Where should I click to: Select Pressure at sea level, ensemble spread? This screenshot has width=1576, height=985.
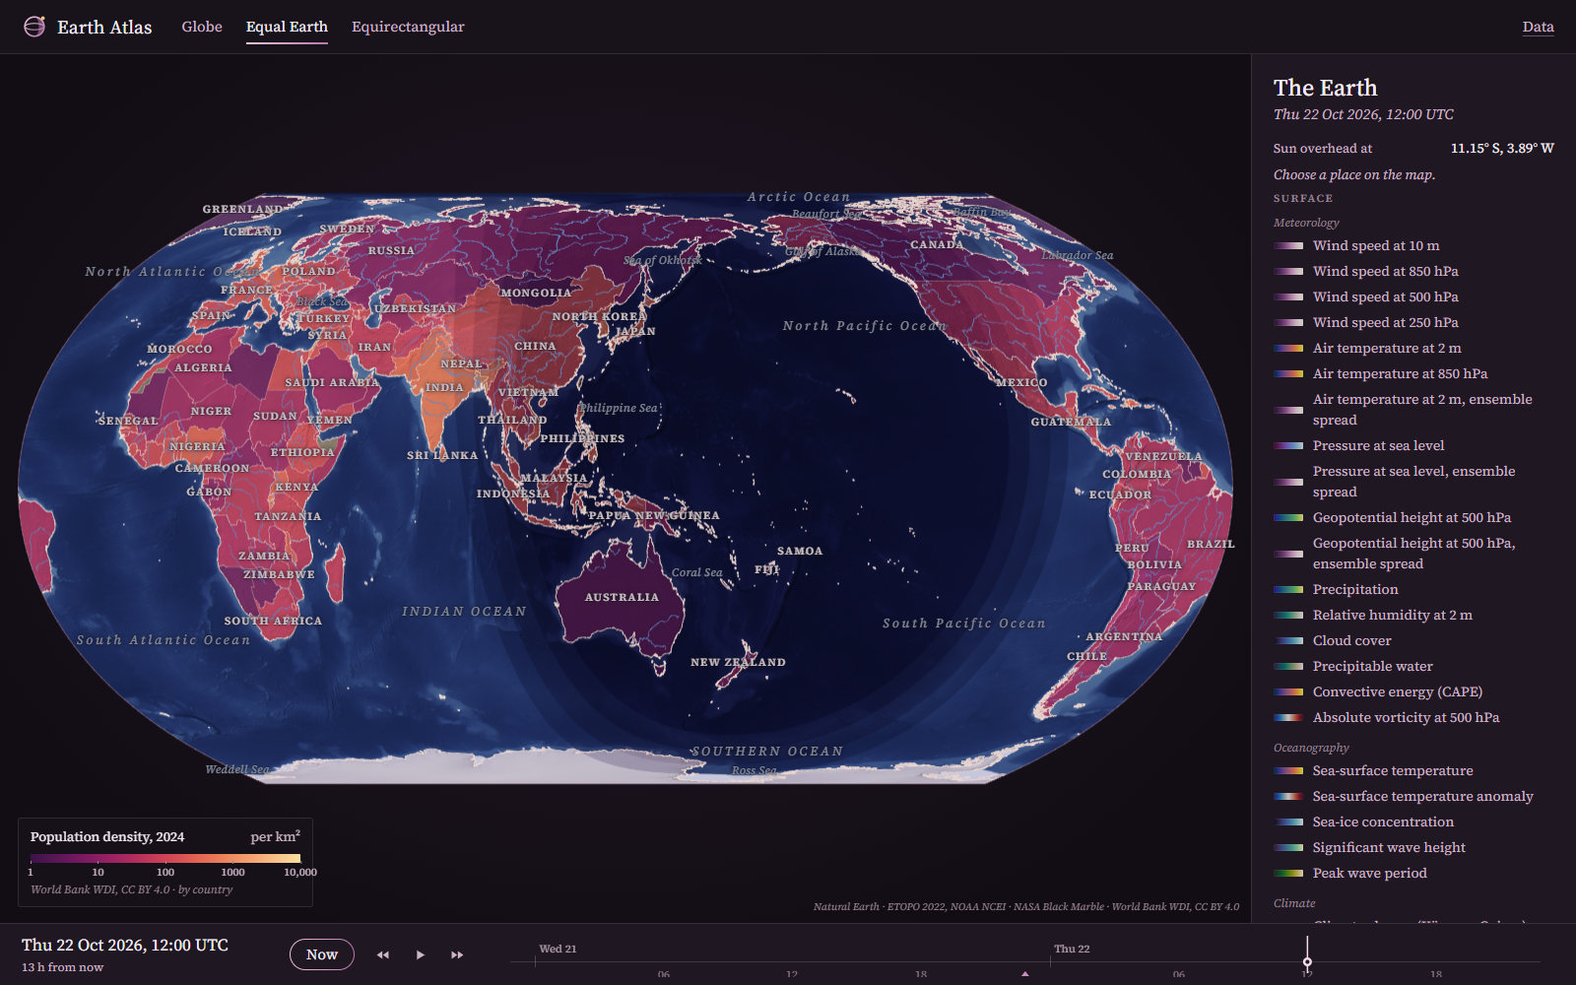[1413, 482]
